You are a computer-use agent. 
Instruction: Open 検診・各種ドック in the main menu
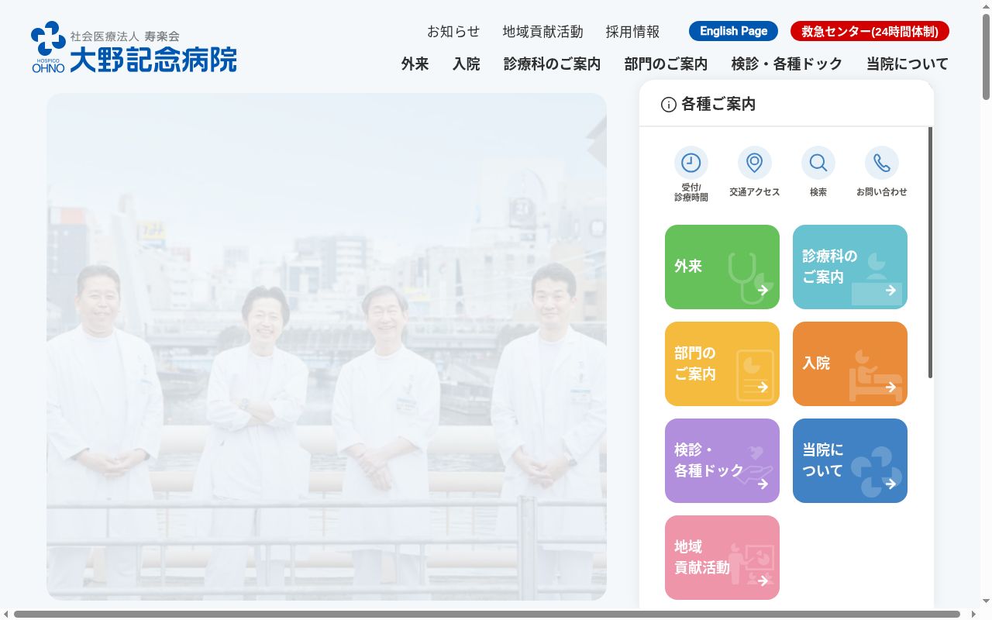point(787,64)
